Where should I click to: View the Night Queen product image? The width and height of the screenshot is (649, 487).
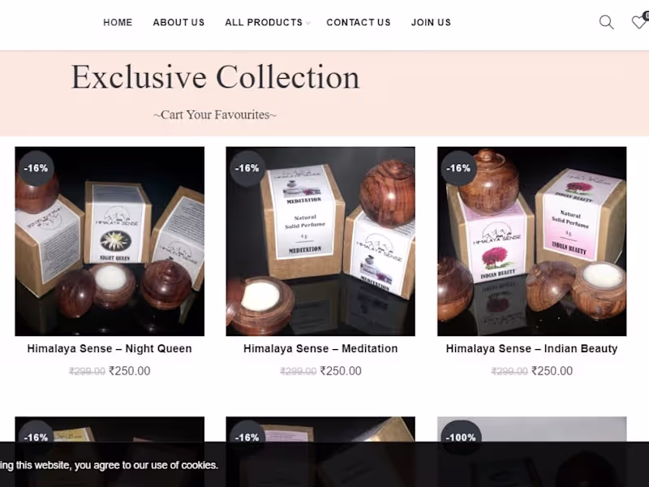pyautogui.click(x=110, y=241)
